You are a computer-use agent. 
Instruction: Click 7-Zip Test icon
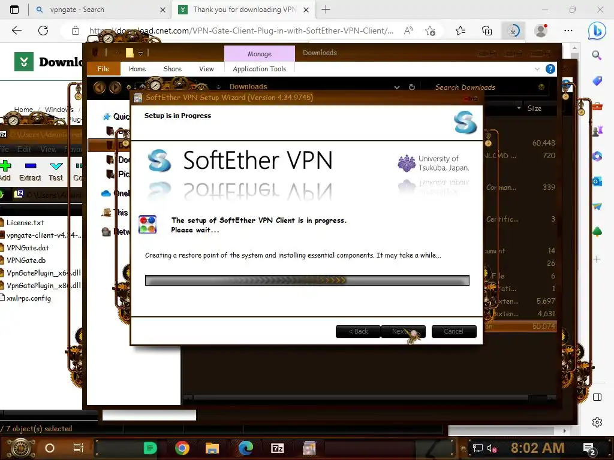coord(56,171)
